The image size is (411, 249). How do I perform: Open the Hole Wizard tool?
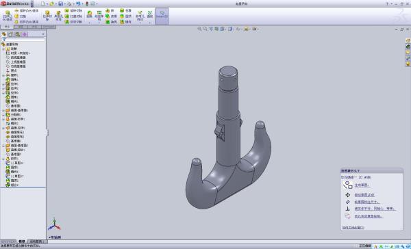(58, 16)
